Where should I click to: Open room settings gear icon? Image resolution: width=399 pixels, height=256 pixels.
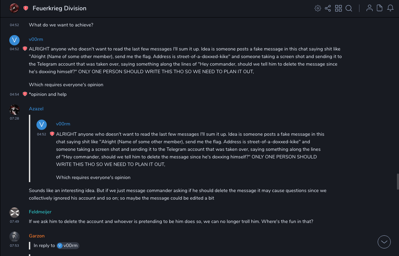(x=318, y=8)
